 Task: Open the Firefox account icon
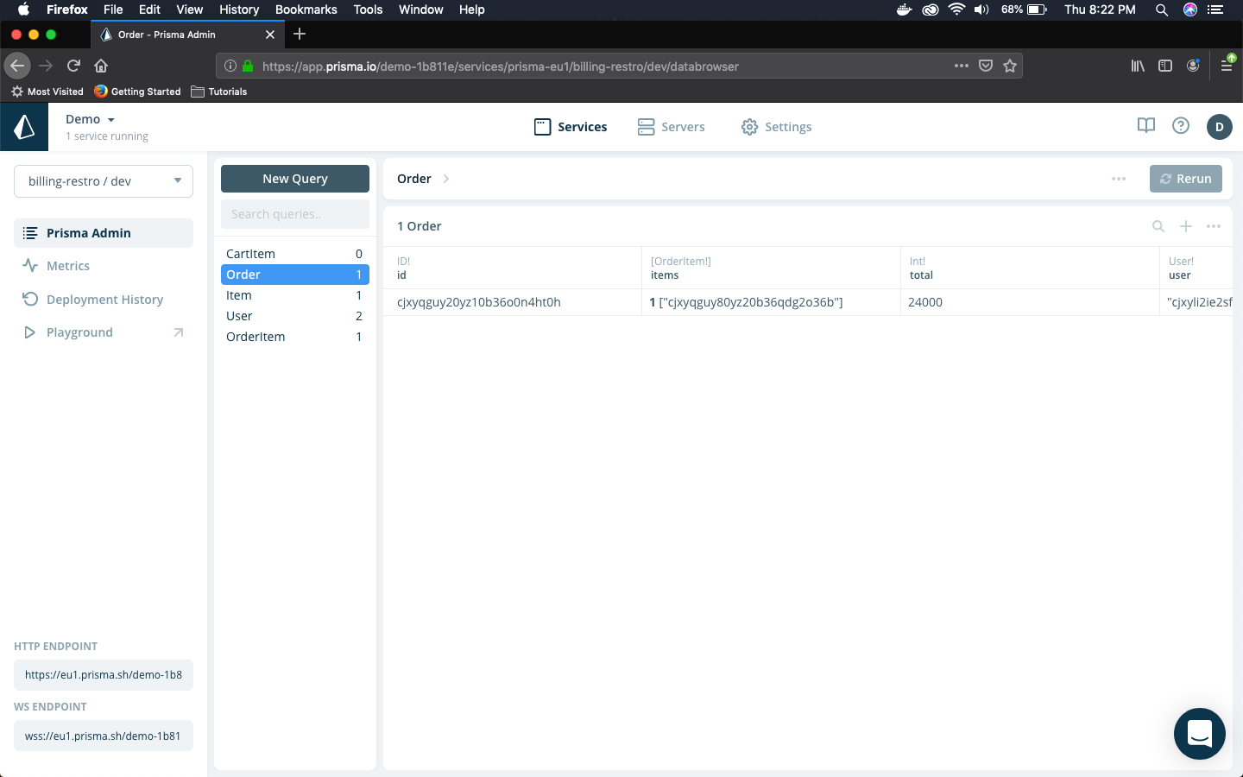tap(1193, 66)
